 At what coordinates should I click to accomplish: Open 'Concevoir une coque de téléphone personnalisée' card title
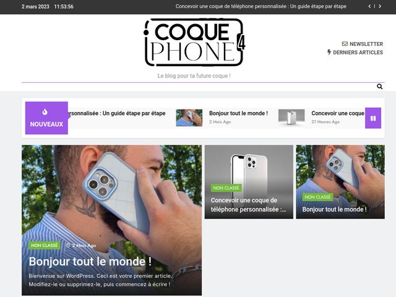click(x=248, y=205)
